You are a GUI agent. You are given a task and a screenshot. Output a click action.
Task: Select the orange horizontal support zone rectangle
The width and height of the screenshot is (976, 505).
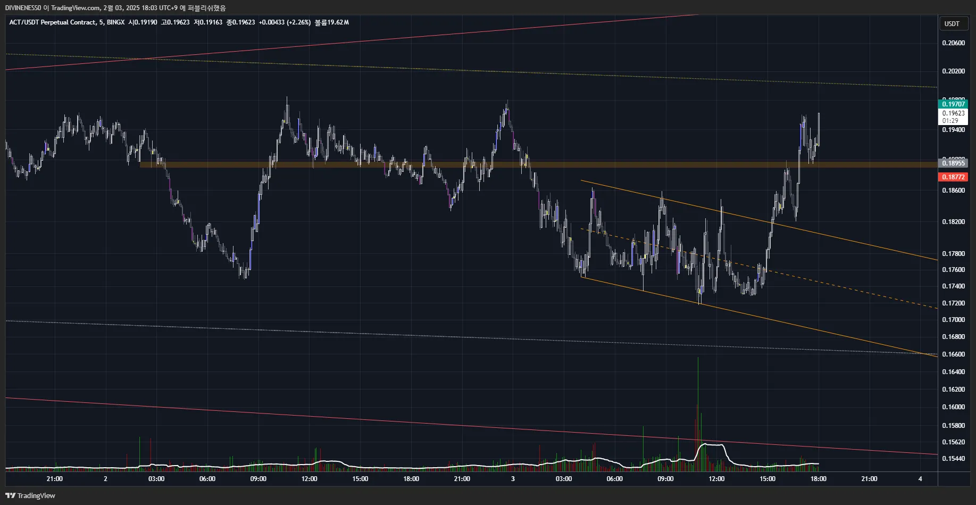coord(538,165)
